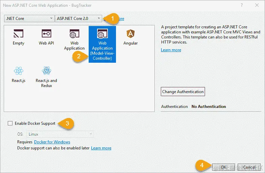Select Web Application (Model-View-Controller) template
Image resolution: width=265 pixels, height=173 pixels.
click(102, 44)
